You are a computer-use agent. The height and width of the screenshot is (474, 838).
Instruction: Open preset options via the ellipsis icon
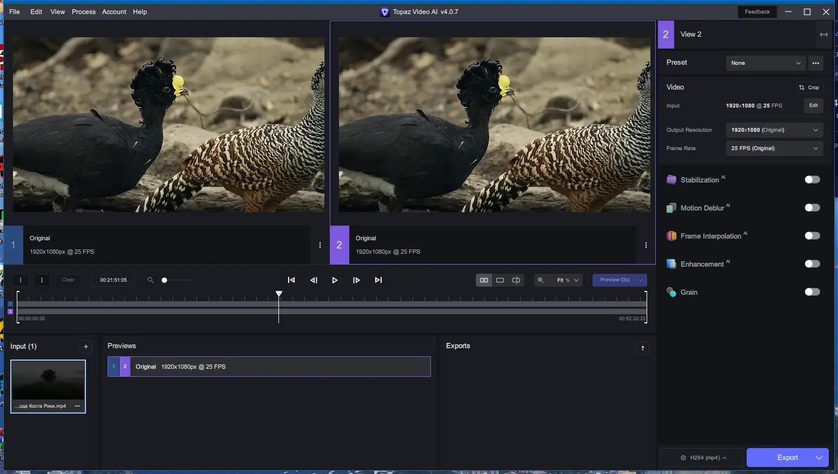point(816,63)
